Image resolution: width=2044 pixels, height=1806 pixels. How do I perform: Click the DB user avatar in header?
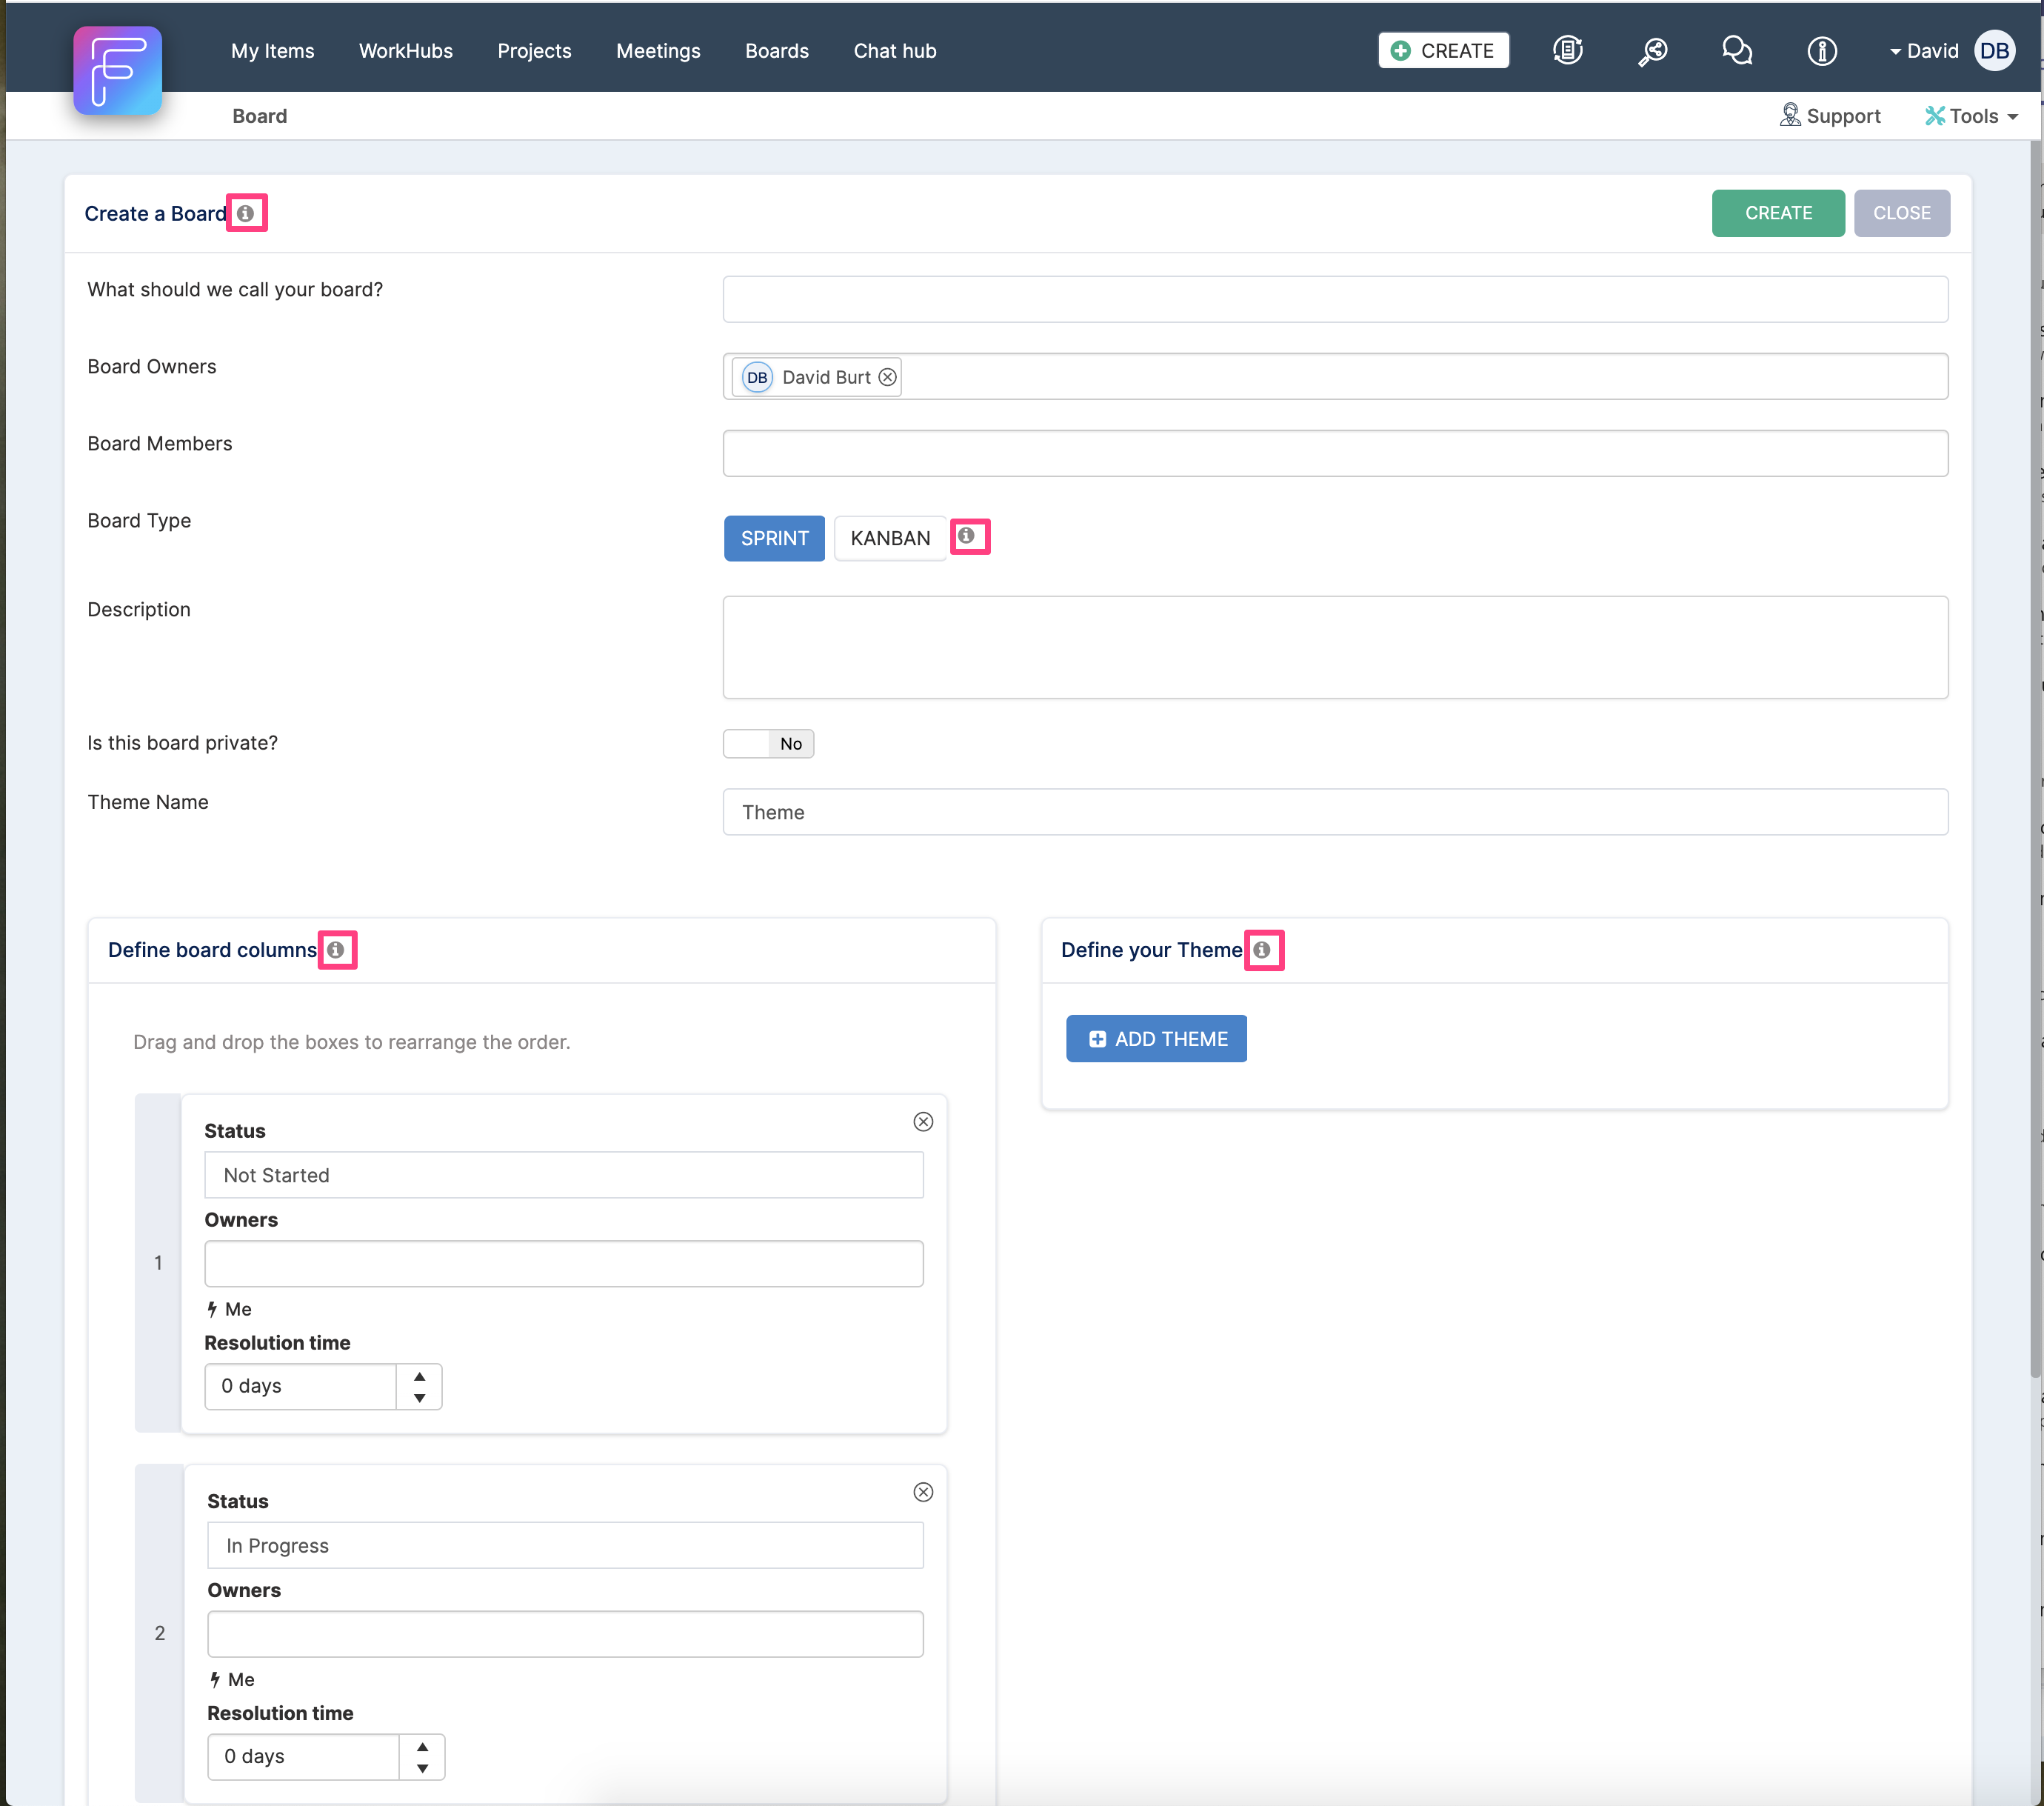(x=1994, y=51)
